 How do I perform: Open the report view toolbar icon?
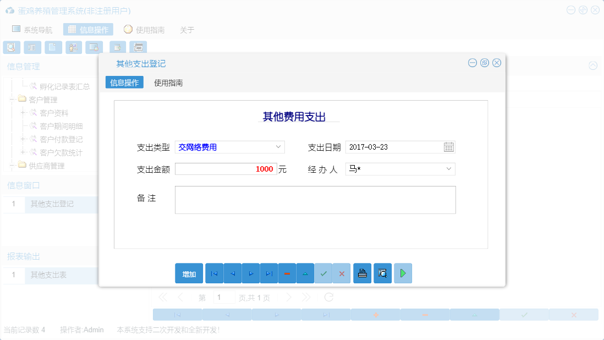pyautogui.click(x=32, y=47)
